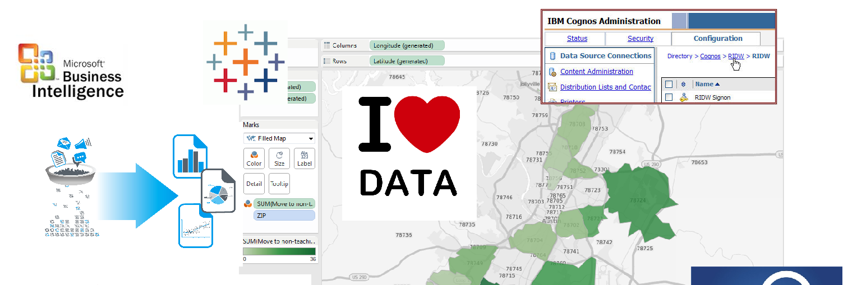Click the type sort icon beside Name header

683,84
